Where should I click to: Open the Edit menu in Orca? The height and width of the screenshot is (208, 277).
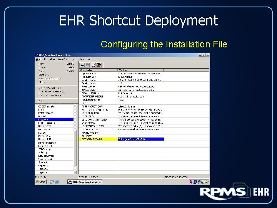pyautogui.click(x=44, y=59)
